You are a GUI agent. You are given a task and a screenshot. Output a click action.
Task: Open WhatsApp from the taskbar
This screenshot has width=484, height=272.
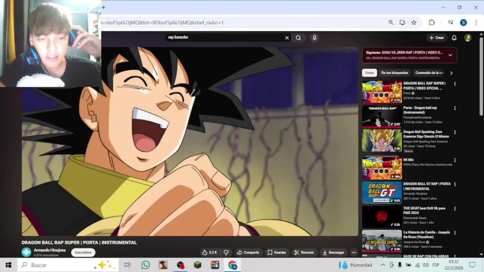(146, 265)
